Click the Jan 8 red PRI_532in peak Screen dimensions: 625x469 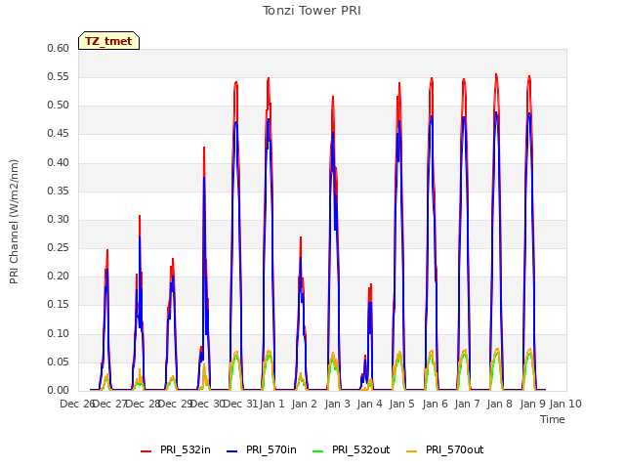[496, 74]
